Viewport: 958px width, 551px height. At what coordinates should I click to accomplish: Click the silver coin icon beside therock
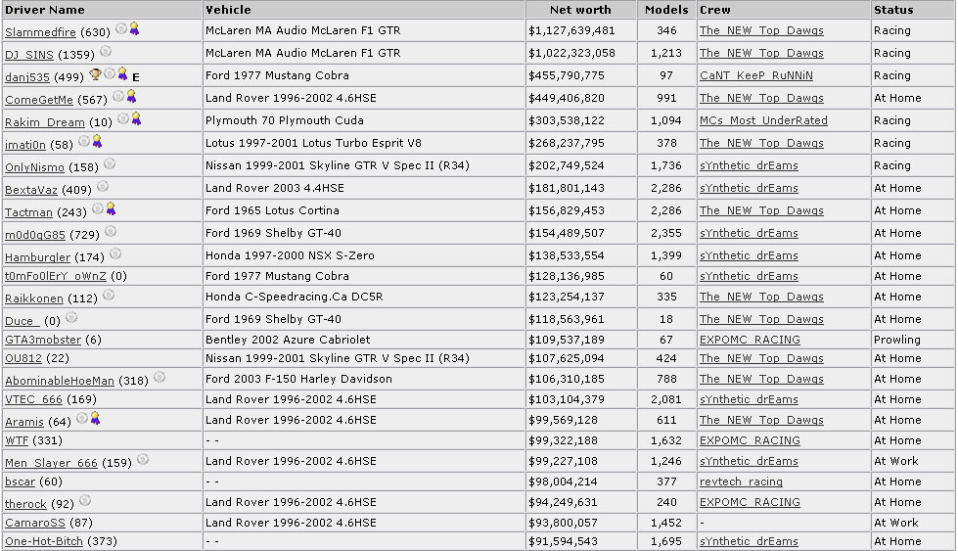[x=85, y=500]
